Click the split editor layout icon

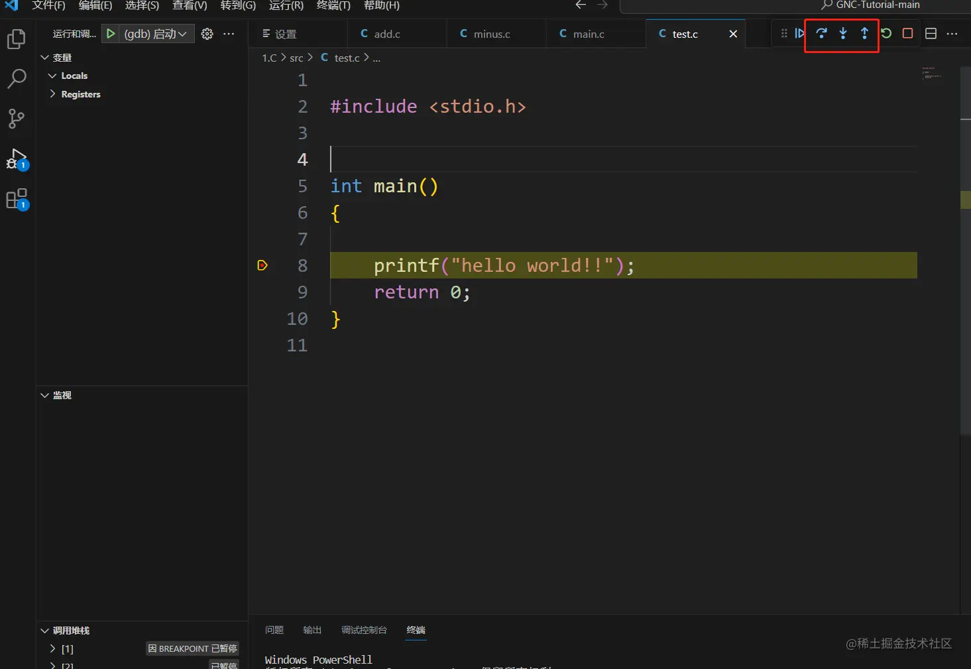(931, 33)
